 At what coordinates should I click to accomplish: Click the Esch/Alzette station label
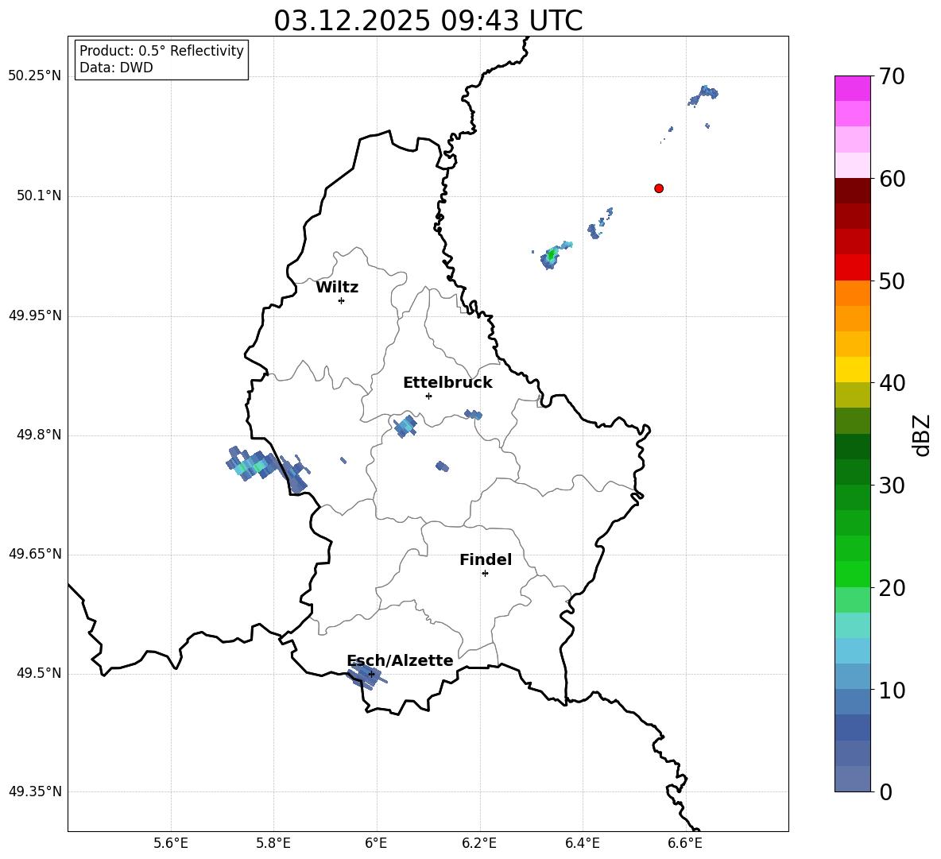point(400,661)
